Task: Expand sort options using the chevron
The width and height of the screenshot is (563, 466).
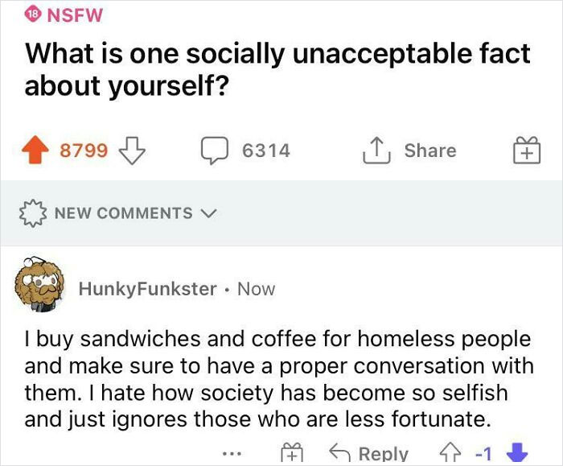Action: pyautogui.click(x=209, y=213)
